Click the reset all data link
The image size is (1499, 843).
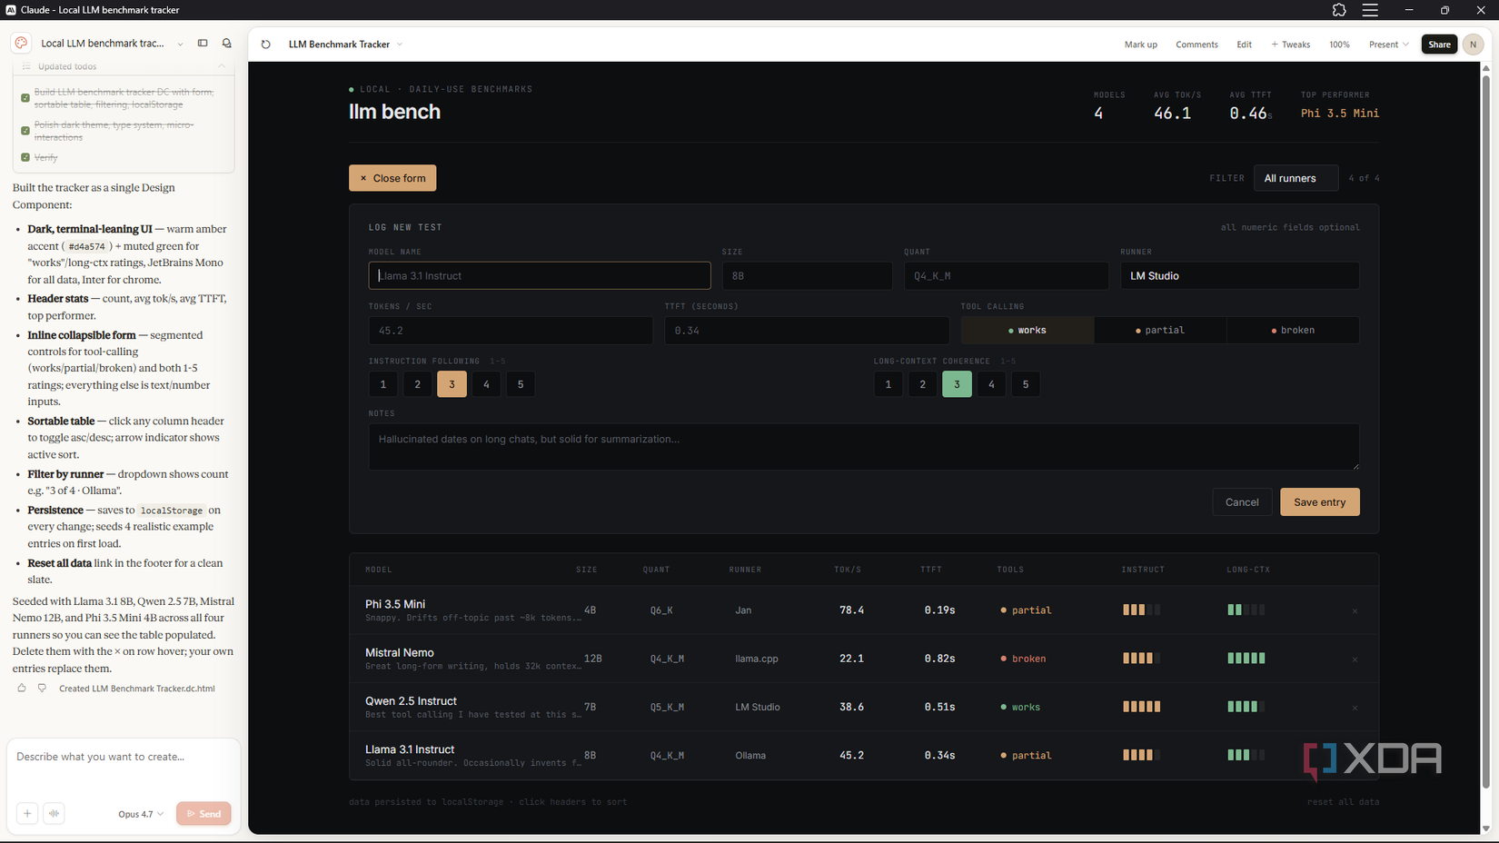pos(1343,802)
